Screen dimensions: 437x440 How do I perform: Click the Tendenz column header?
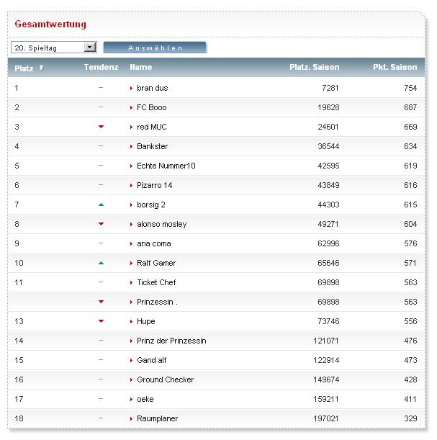coord(101,68)
